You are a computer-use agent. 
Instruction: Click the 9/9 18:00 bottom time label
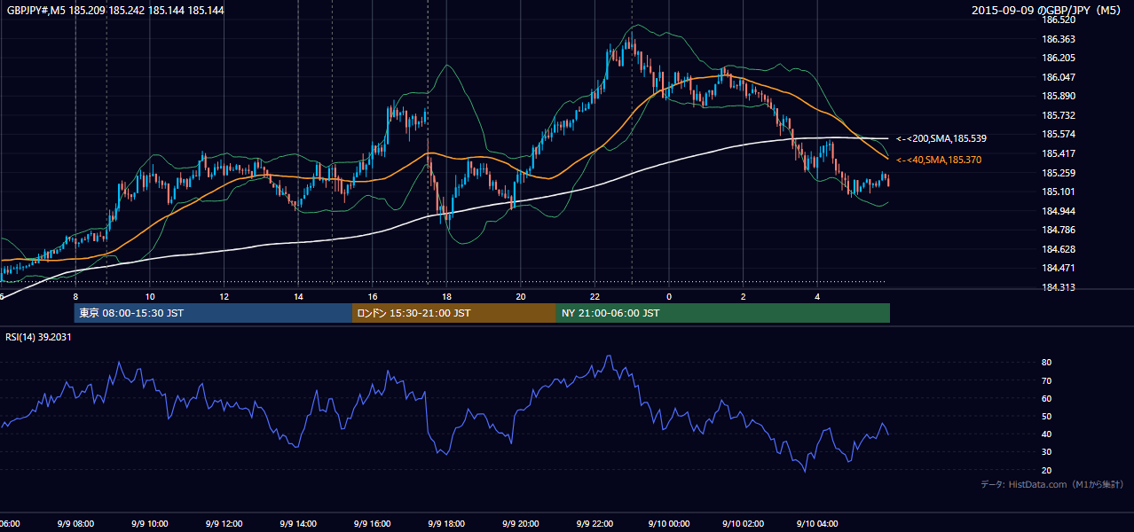(446, 523)
